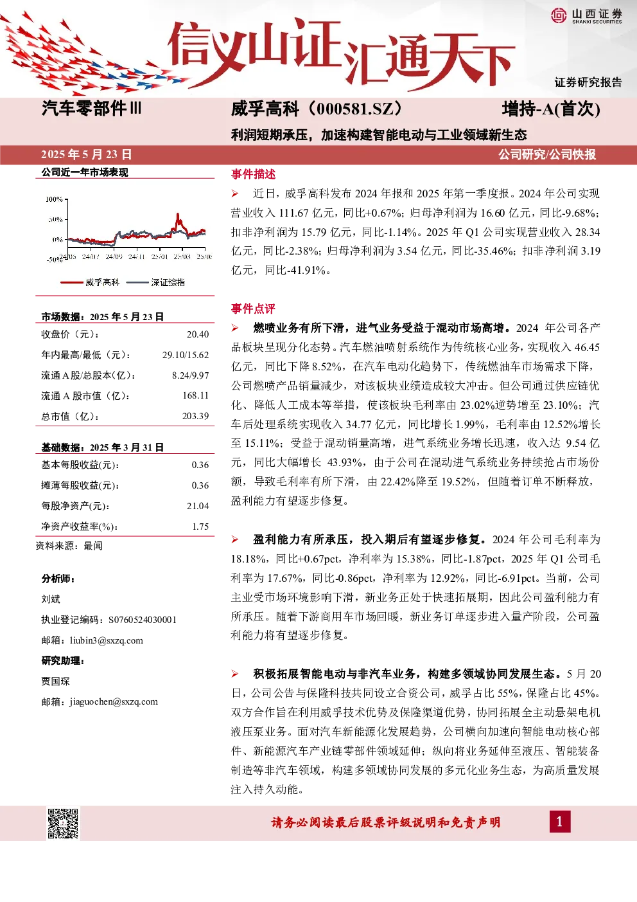
Task: Click the 资料来源：最闻 note
Action: point(69,546)
